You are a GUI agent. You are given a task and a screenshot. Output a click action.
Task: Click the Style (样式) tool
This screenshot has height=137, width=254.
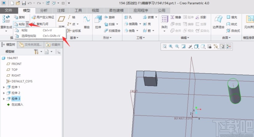(232, 24)
